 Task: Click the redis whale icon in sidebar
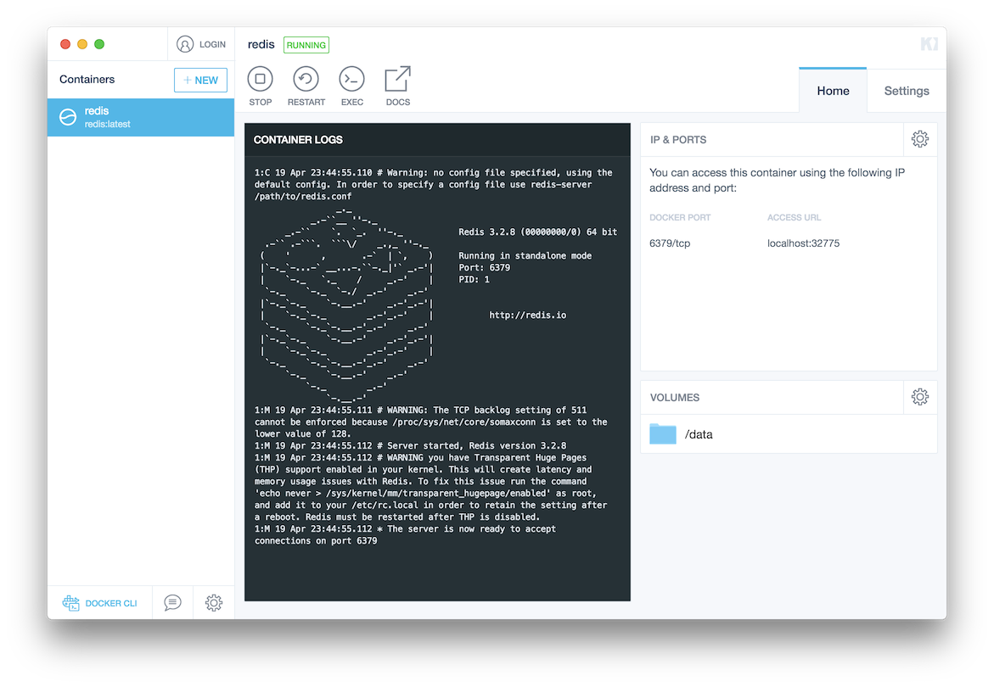point(68,117)
